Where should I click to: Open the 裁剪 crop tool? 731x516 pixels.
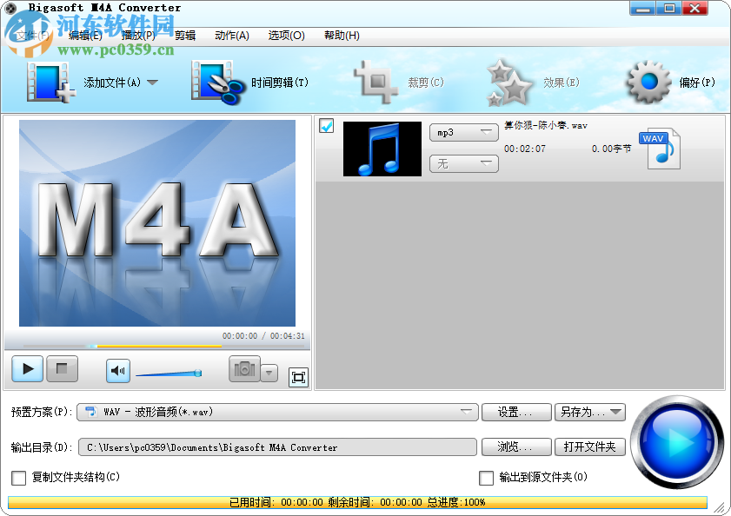(x=400, y=80)
